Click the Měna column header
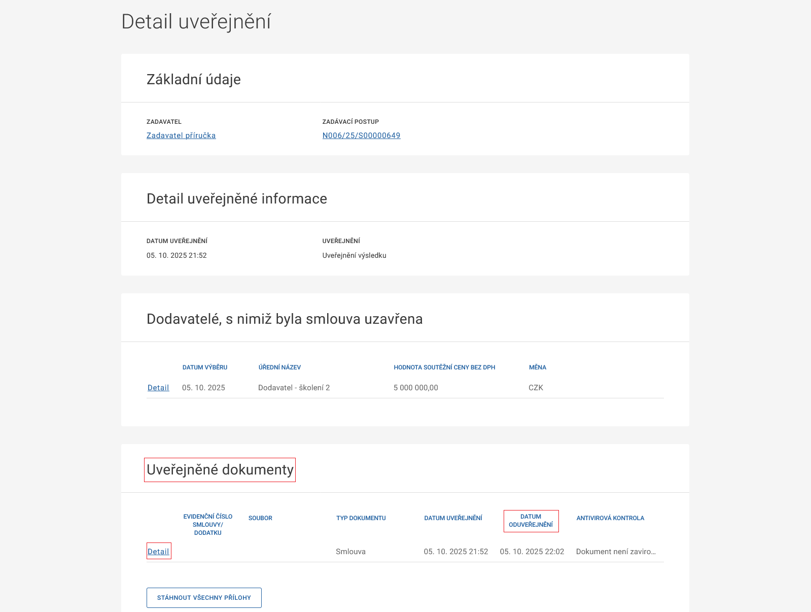The image size is (811, 612). tap(537, 367)
